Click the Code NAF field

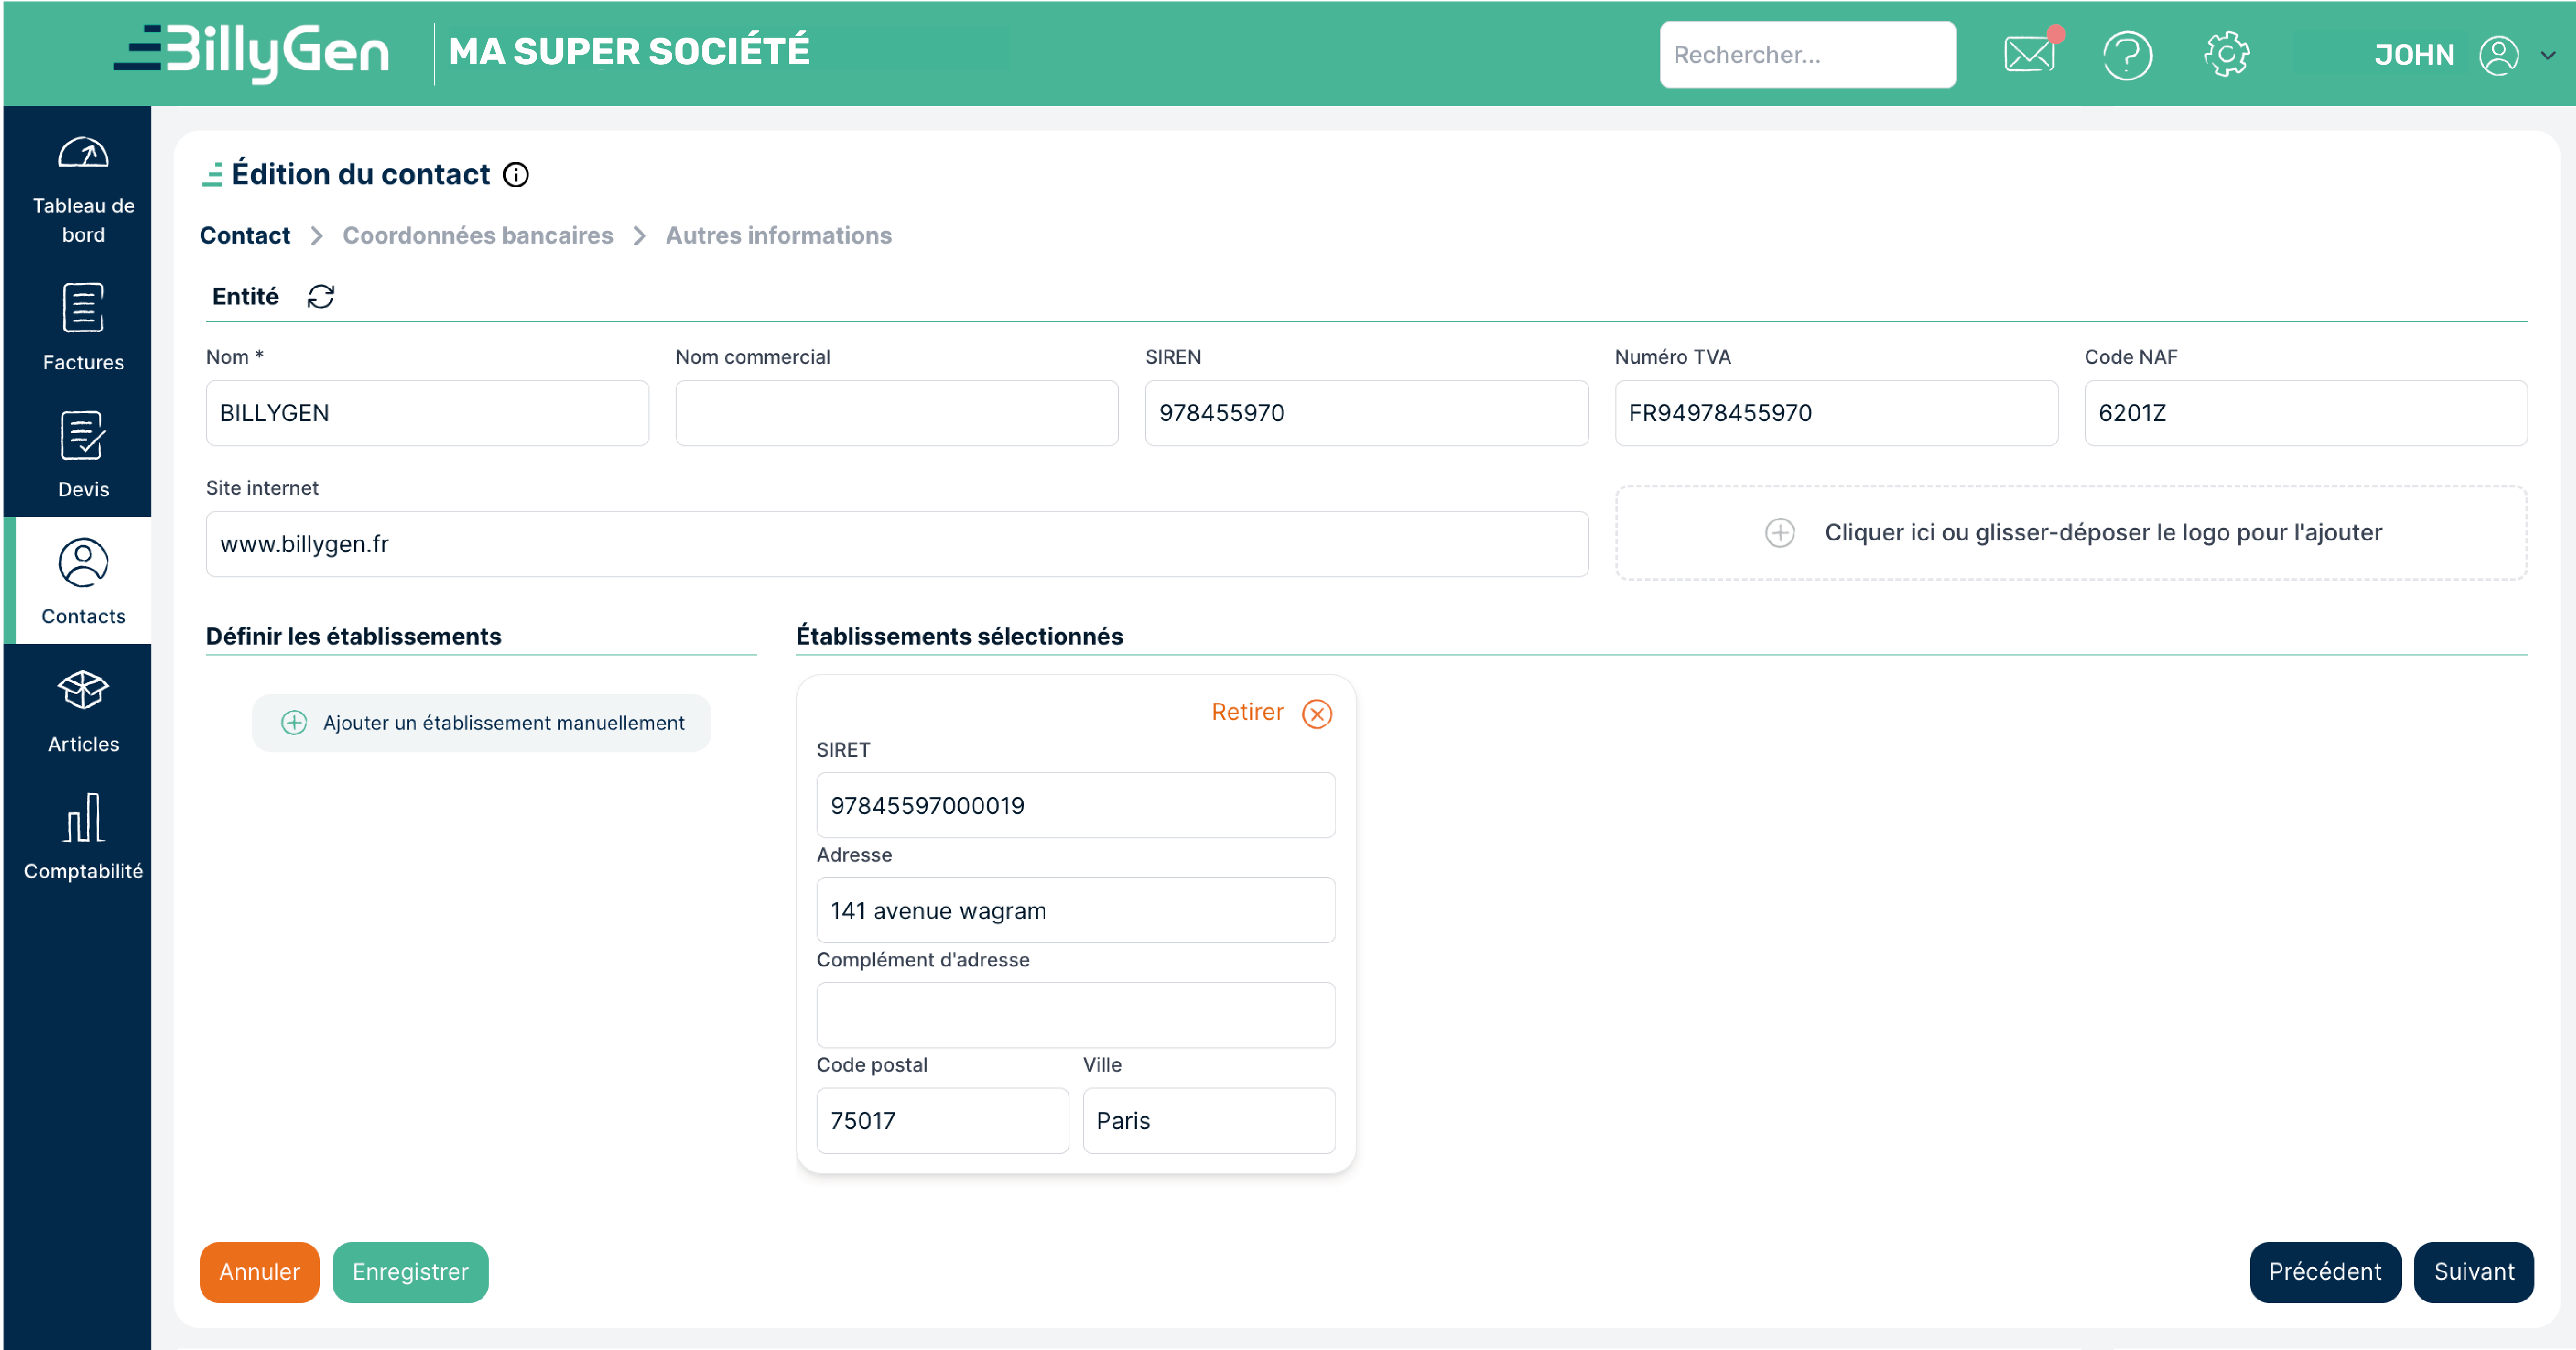tap(2306, 413)
